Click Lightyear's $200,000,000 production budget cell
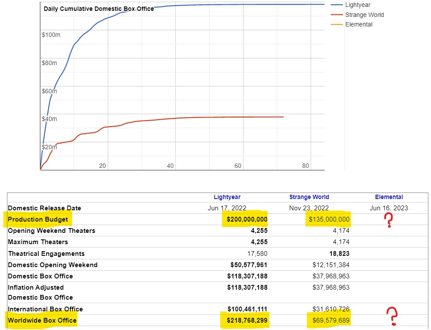Viewport: 431px width, 330px height. (x=247, y=219)
